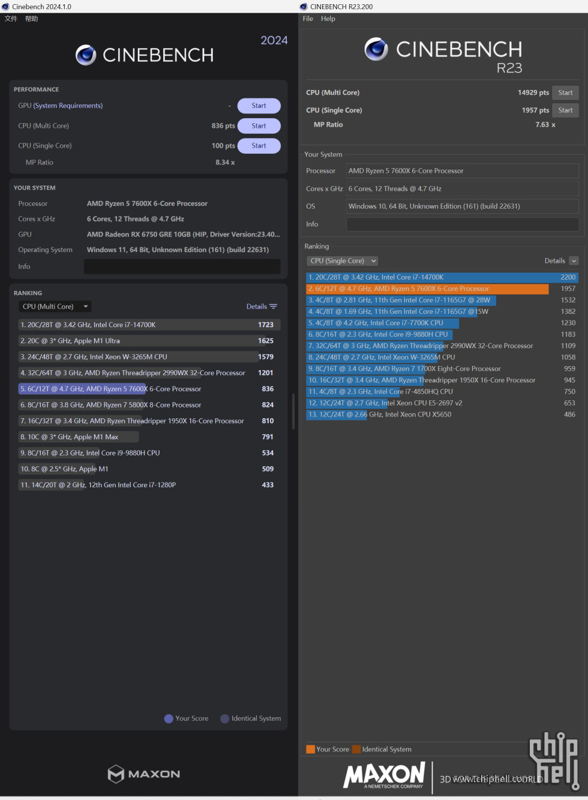588x800 pixels.
Task: Select the orange Ryzen 5 7600X row in R23
Action: (442, 289)
